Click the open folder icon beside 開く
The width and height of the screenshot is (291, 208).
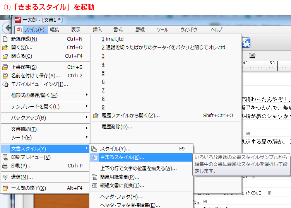point(5,48)
